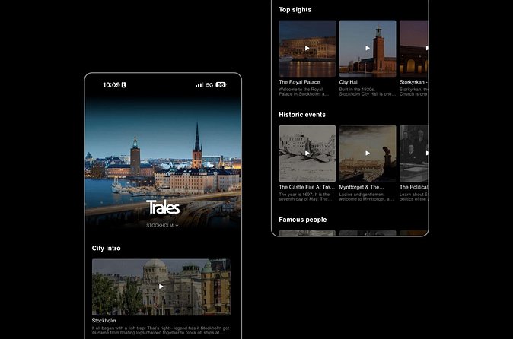Viewport: 513px width, 339px height.
Task: Play the City Hall video
Action: pyautogui.click(x=368, y=49)
